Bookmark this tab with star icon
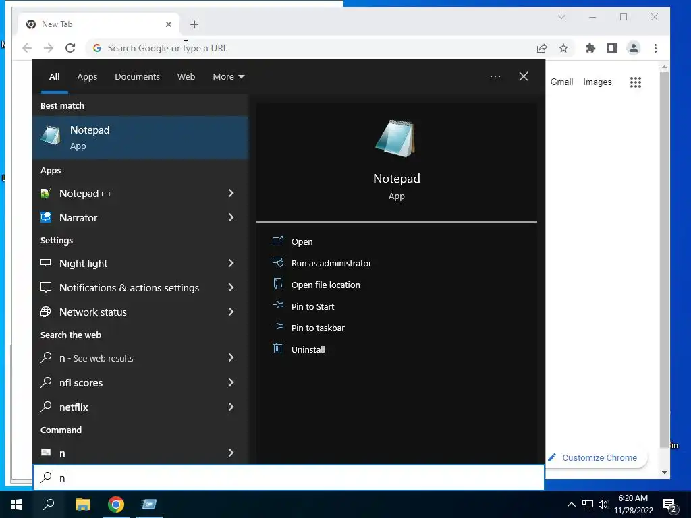The image size is (691, 518). [x=563, y=48]
